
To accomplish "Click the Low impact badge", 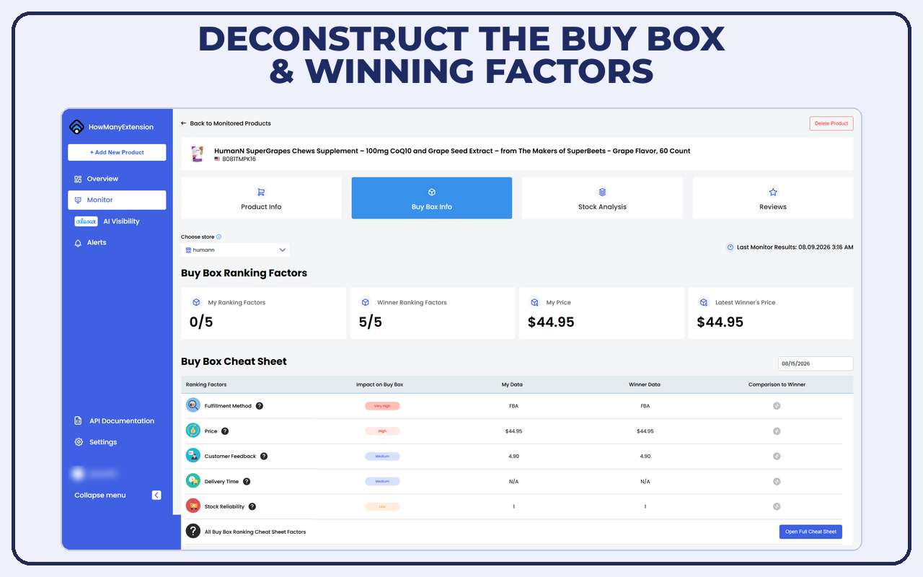I will [382, 506].
